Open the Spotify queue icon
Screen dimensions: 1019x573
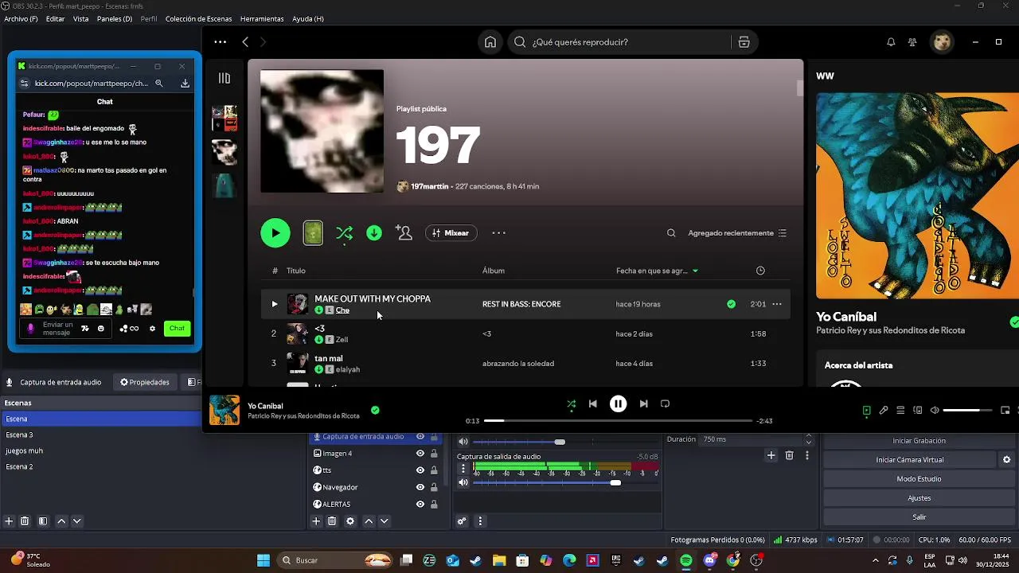[900, 411]
